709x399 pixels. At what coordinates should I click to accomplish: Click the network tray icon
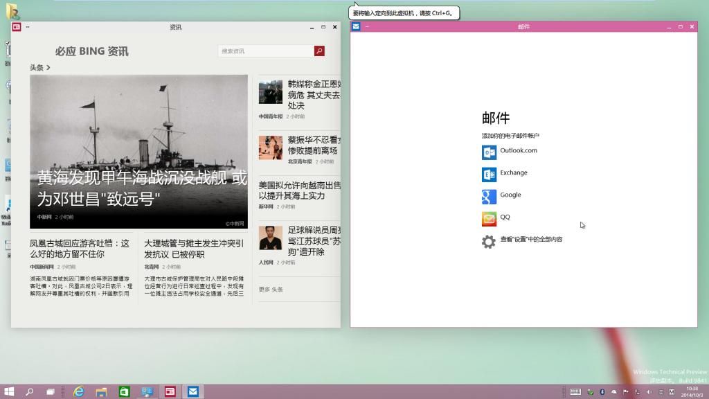(638, 392)
